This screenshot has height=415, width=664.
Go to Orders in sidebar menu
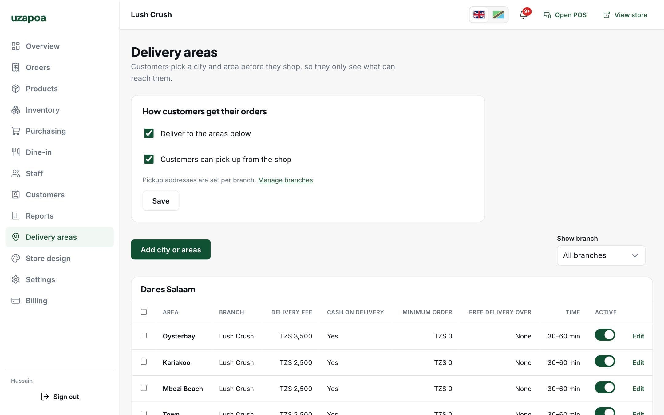point(60,67)
